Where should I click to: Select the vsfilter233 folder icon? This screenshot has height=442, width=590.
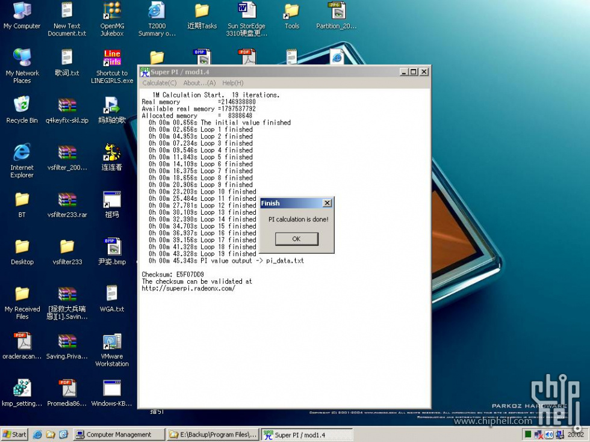coord(67,251)
